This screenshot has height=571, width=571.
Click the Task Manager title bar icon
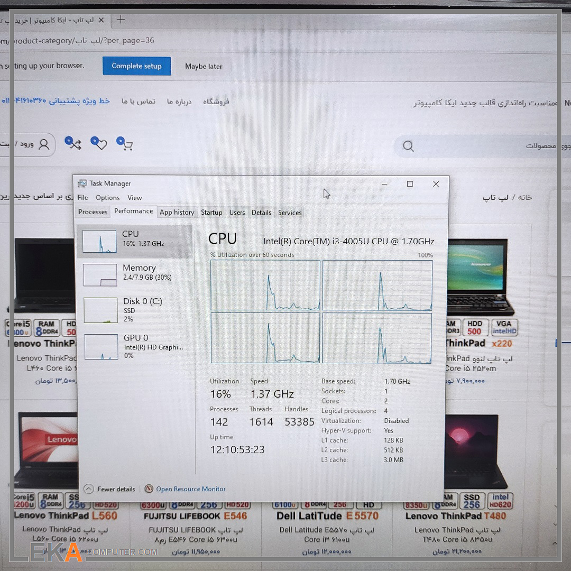[x=82, y=183]
